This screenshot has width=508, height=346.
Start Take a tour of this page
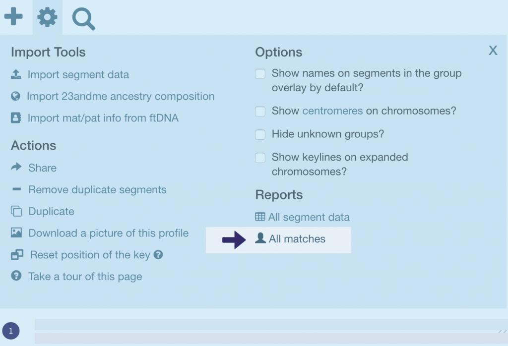click(x=85, y=277)
